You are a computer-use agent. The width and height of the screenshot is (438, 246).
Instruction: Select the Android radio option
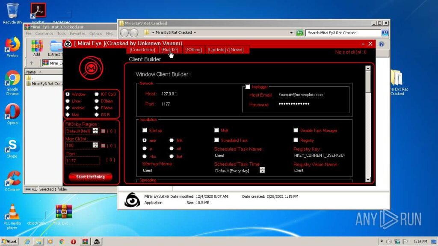pyautogui.click(x=68, y=108)
